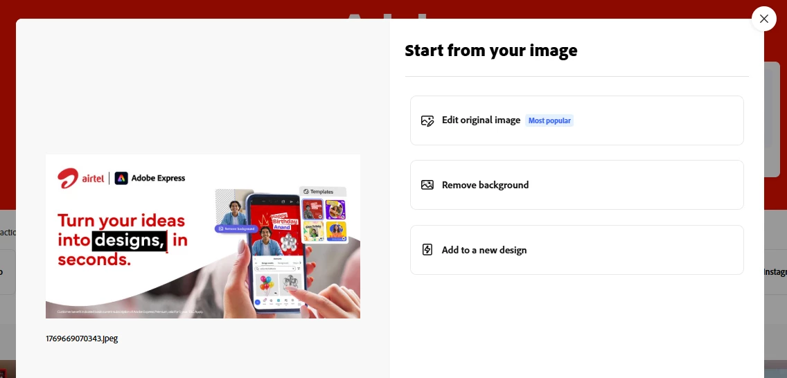Open the uploaded airtel Adobe Express image preview
The width and height of the screenshot is (787, 378).
pyautogui.click(x=203, y=236)
